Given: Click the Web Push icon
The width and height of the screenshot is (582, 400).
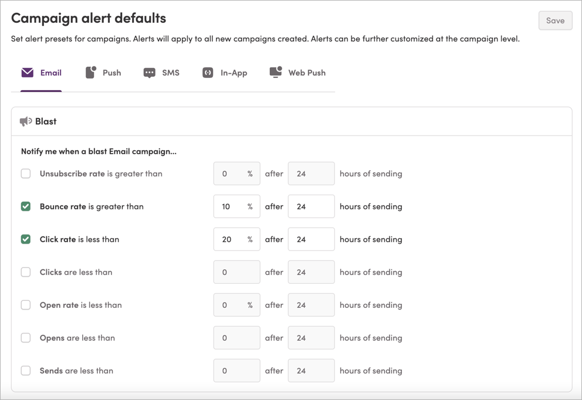Looking at the screenshot, I should pos(274,72).
